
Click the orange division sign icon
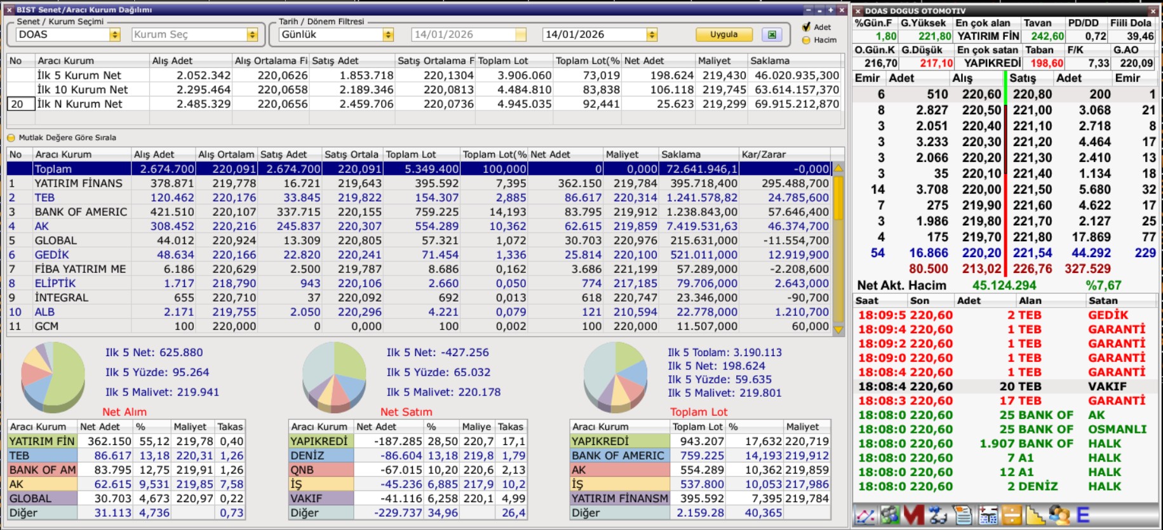coord(1011,515)
